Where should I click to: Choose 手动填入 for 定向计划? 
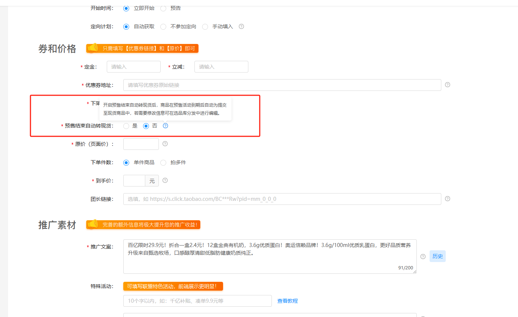(205, 27)
